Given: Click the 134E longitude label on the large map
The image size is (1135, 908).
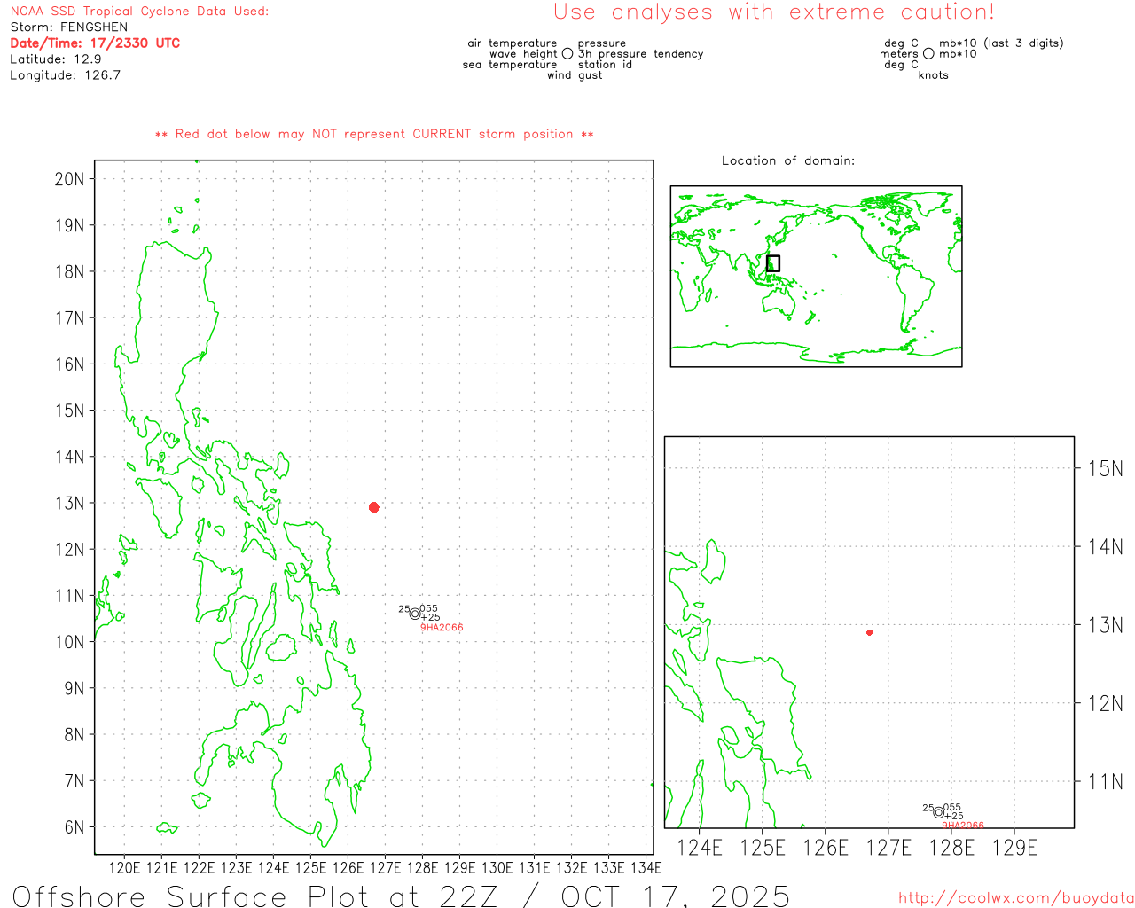Looking at the screenshot, I should (646, 867).
